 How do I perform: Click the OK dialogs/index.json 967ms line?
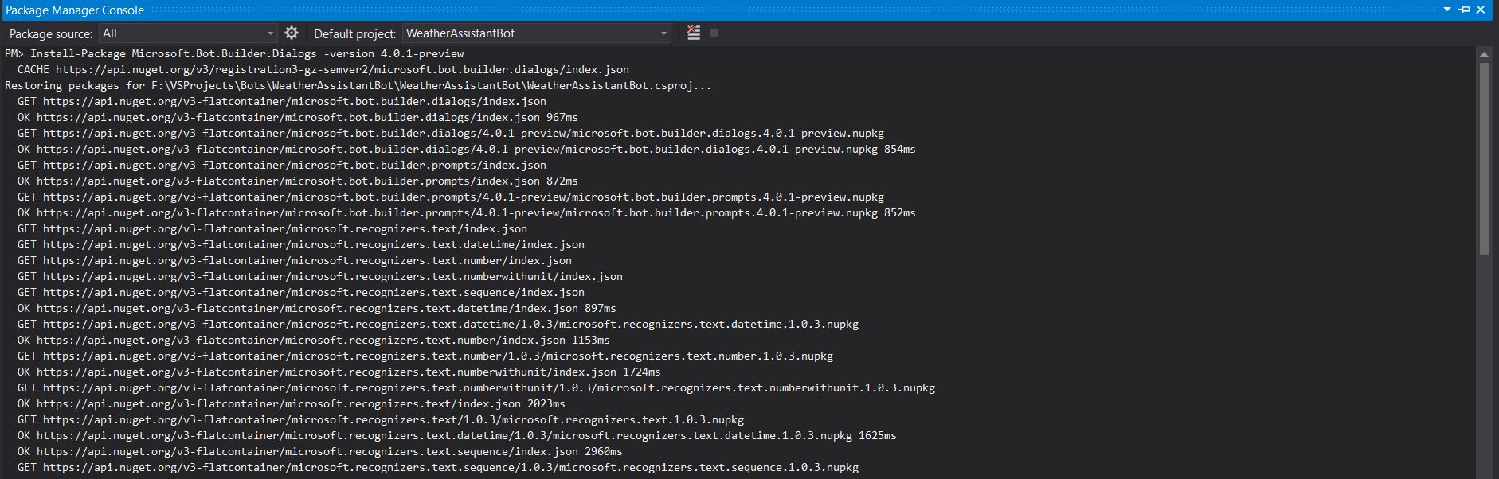point(298,117)
